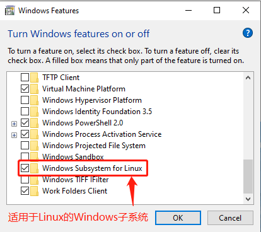
Task: Expand the Windows PowerShell 2.0 node
Action: click(x=14, y=124)
